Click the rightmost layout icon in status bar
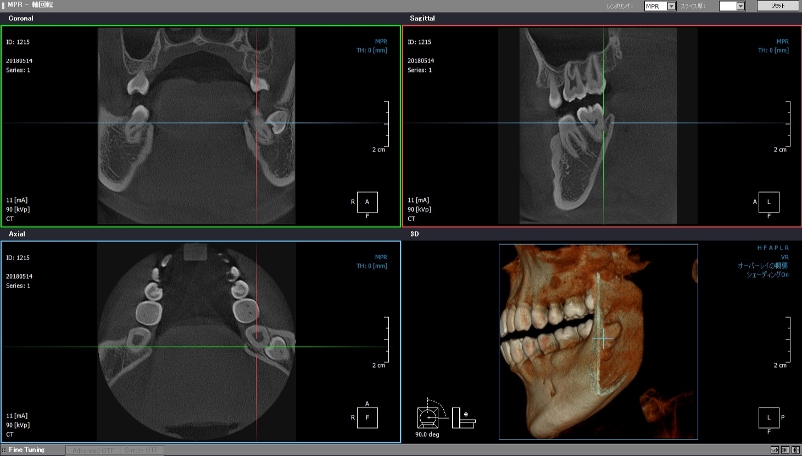 point(795,450)
